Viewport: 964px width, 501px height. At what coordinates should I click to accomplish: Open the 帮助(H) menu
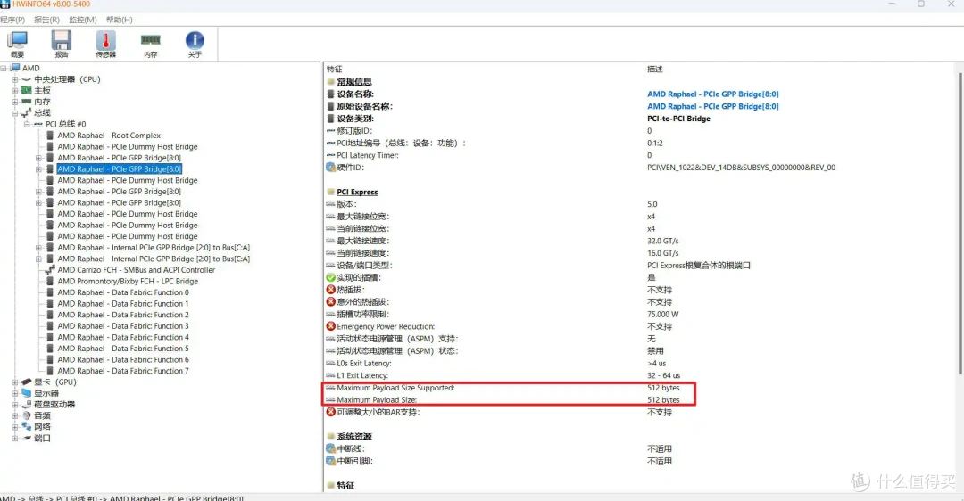[120, 20]
